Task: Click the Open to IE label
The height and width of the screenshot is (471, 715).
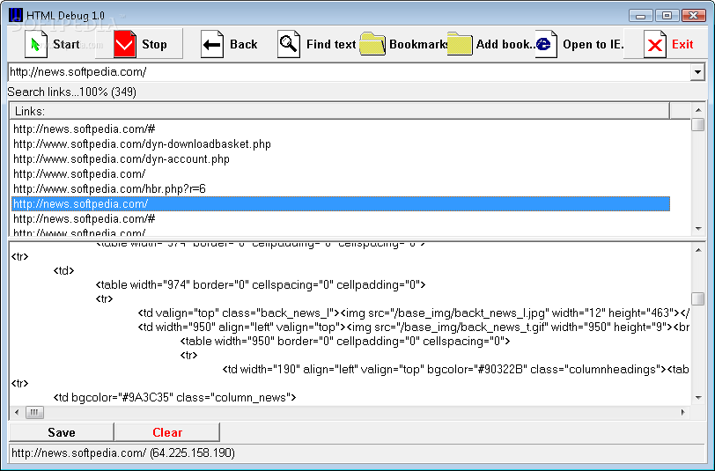Action: click(593, 44)
